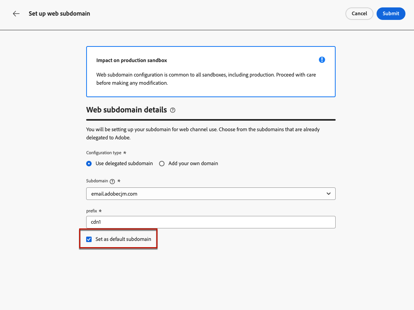
Task: Click into the prefix field containing cdn1
Action: coord(211,222)
